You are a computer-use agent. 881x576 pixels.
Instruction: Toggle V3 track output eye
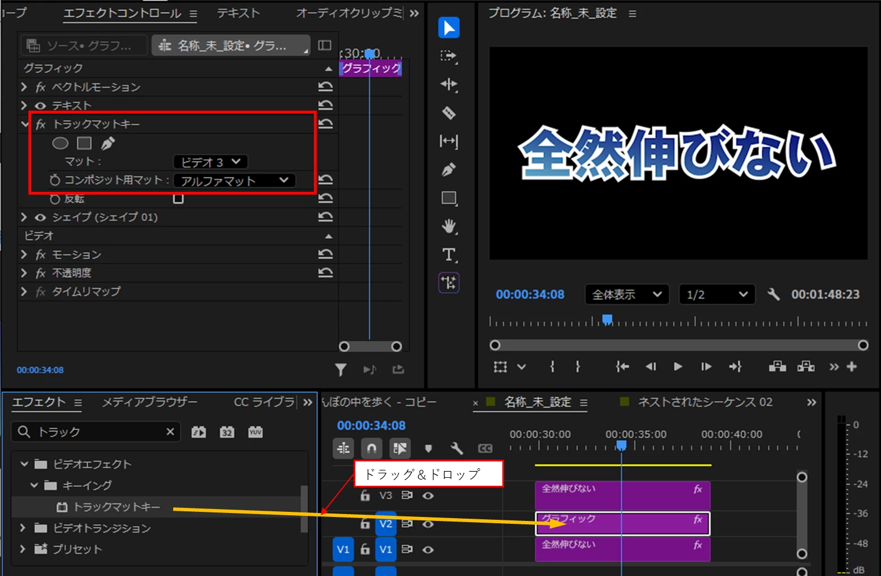tap(428, 495)
